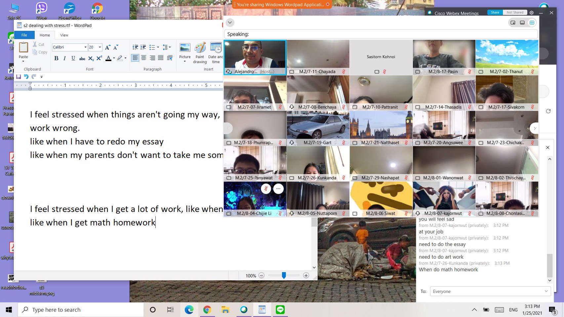Image resolution: width=564 pixels, height=317 pixels.
Task: Toggle mute icon on M.2/8-04-Chijie Li tile
Action: pos(266,189)
